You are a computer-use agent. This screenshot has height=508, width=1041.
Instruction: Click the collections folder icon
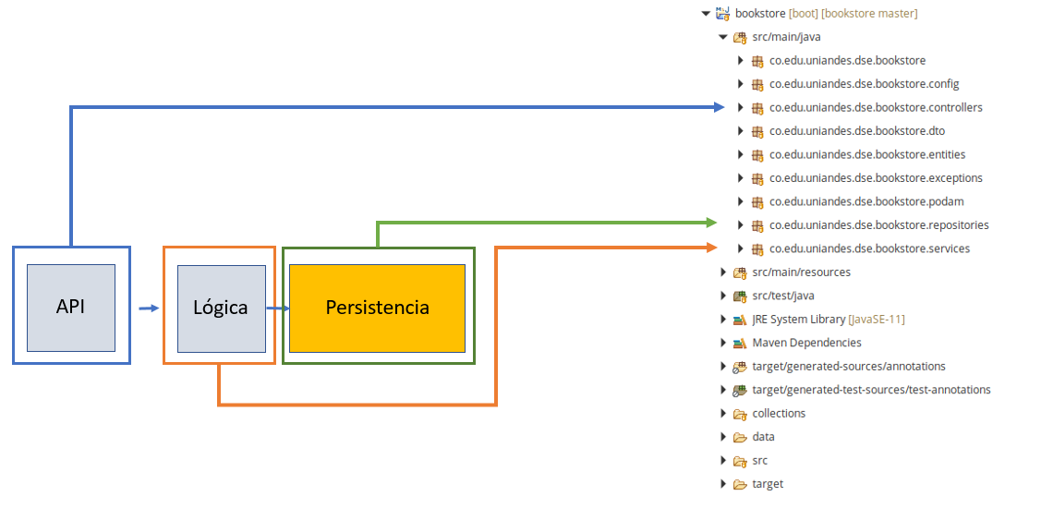tap(740, 414)
